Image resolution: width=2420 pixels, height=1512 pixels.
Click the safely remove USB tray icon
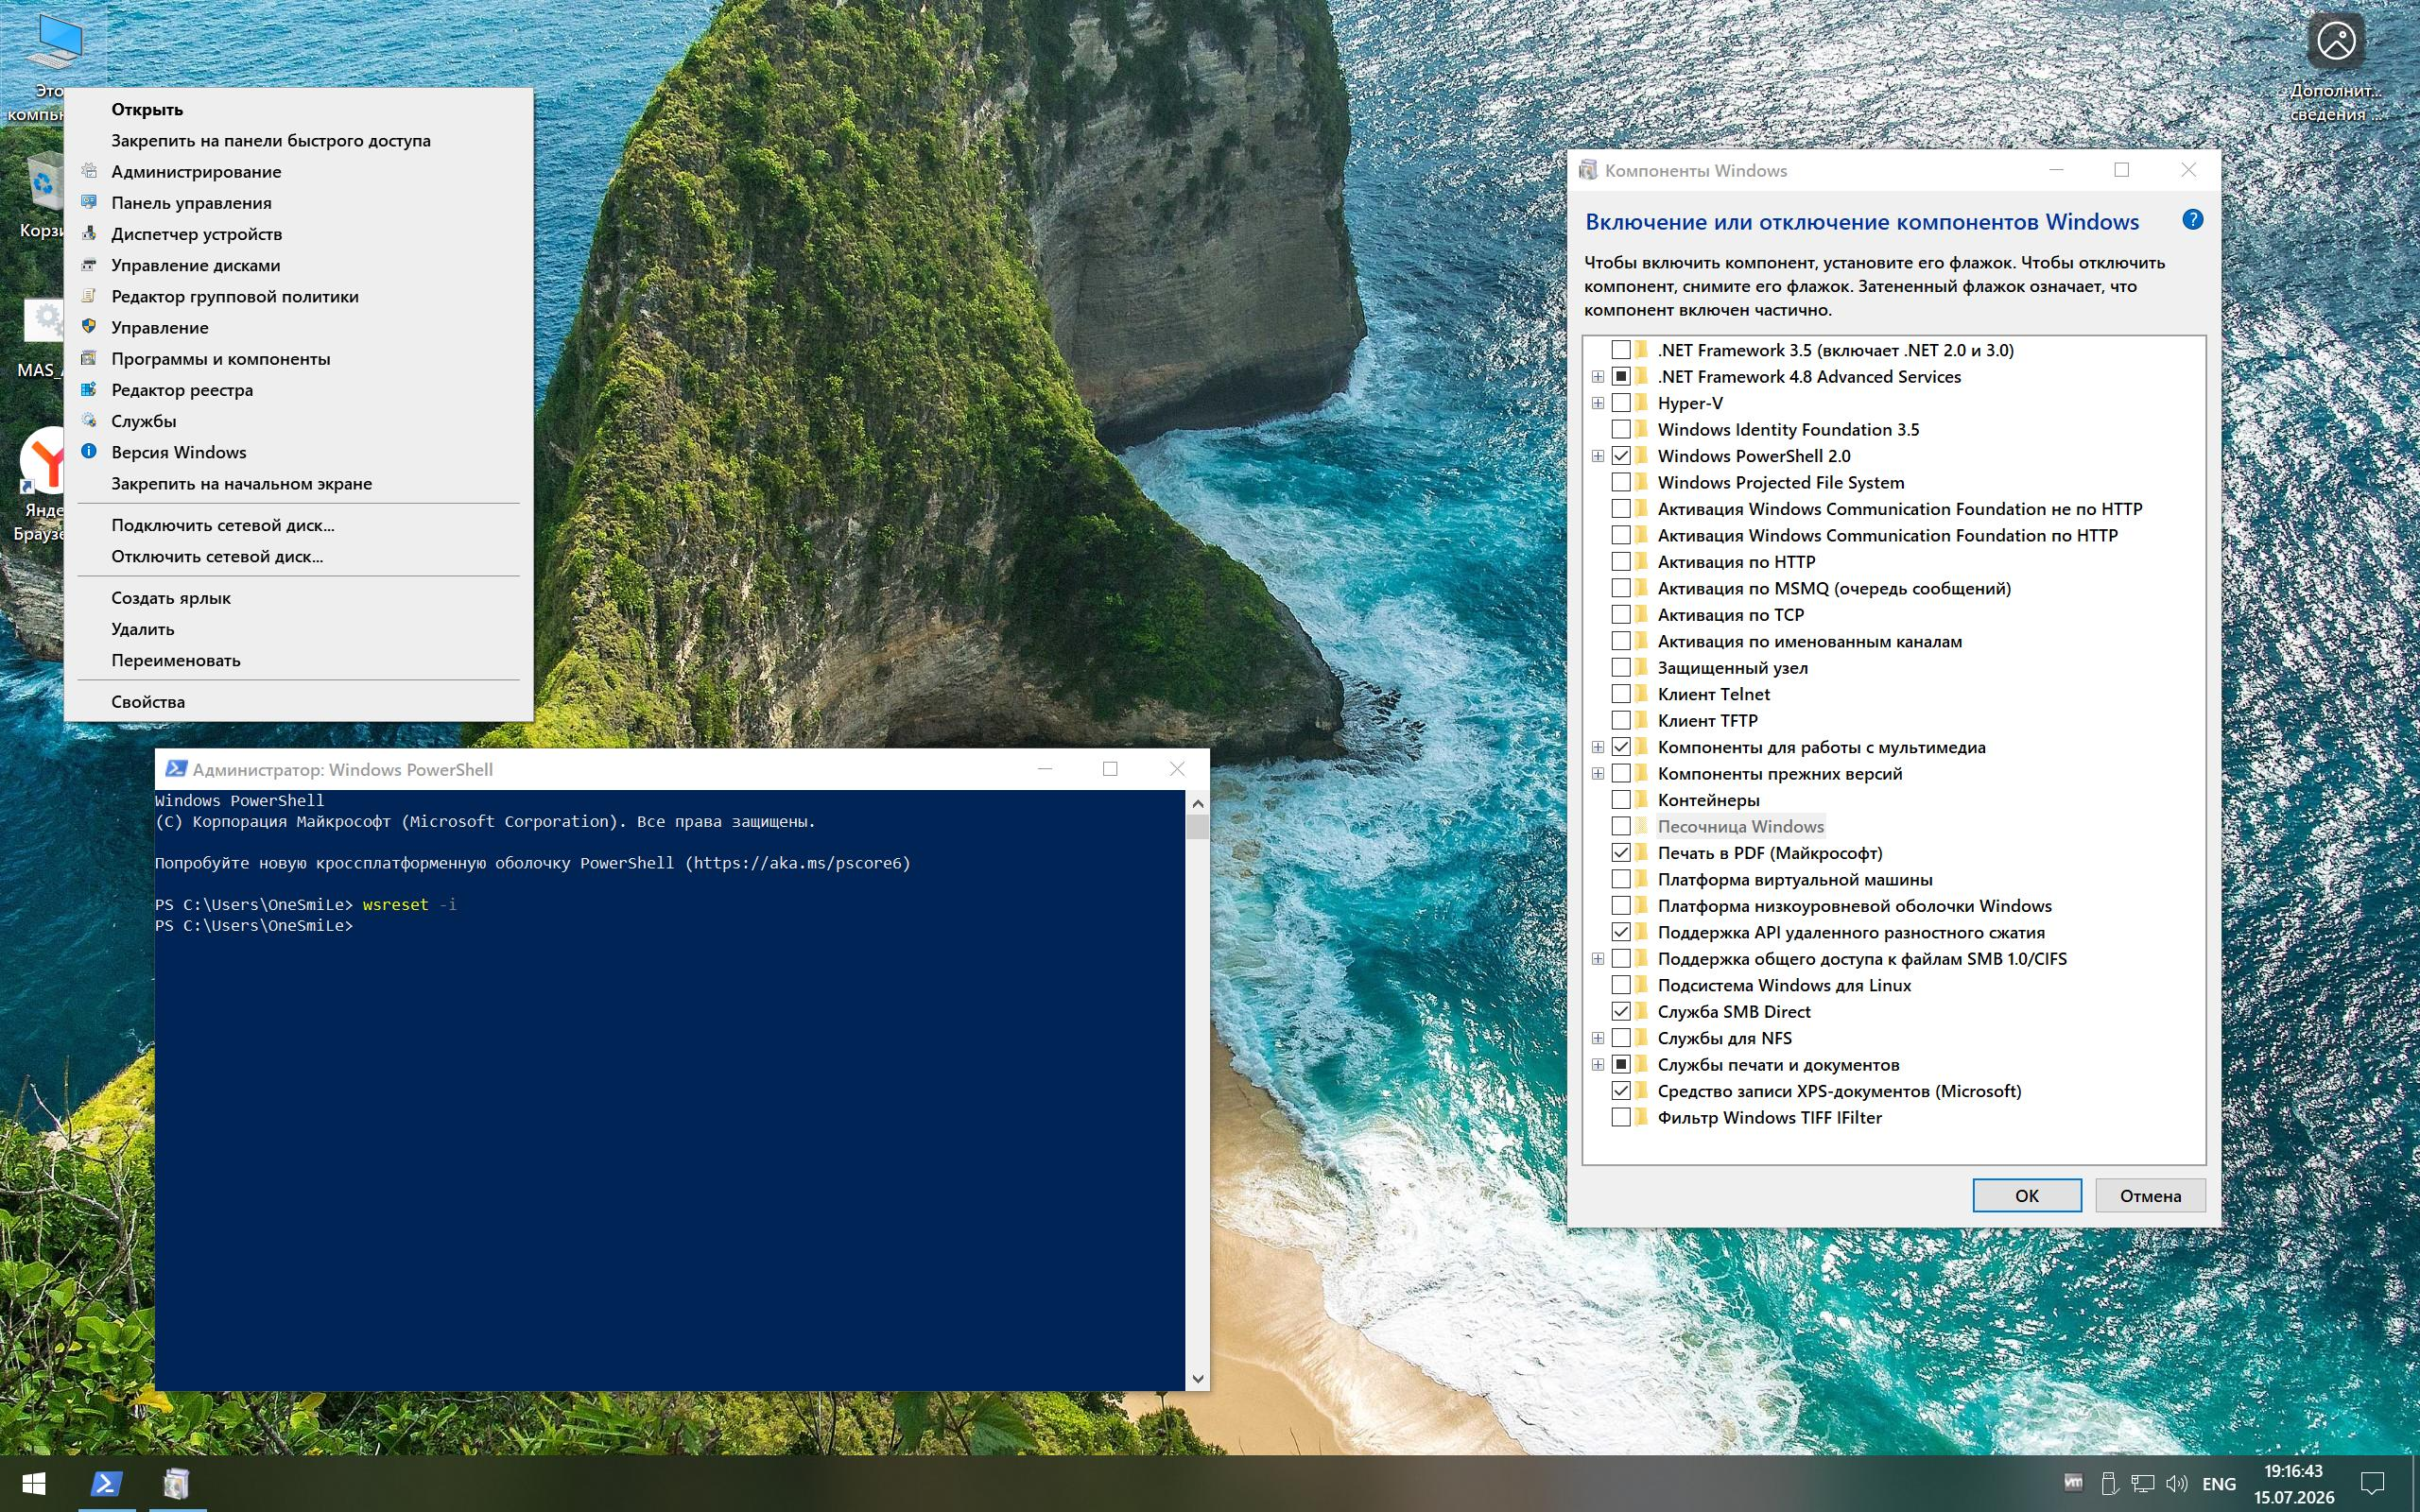(x=2108, y=1483)
